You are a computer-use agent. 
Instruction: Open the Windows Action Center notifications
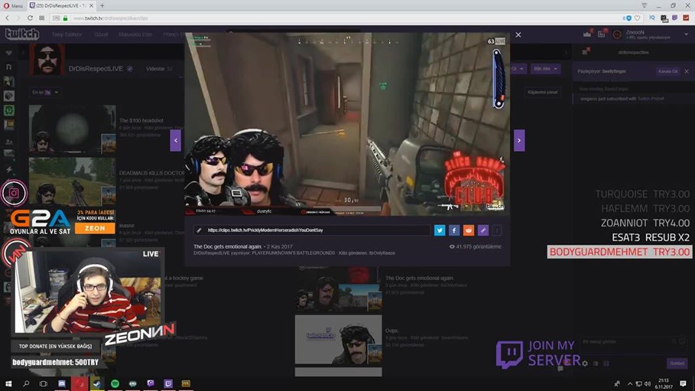pyautogui.click(x=683, y=383)
